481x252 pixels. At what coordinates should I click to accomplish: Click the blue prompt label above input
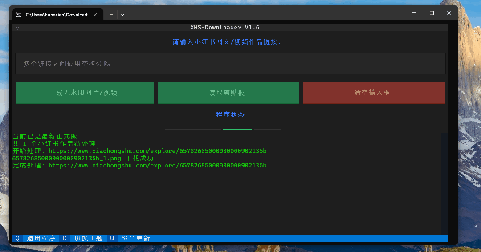coord(227,42)
